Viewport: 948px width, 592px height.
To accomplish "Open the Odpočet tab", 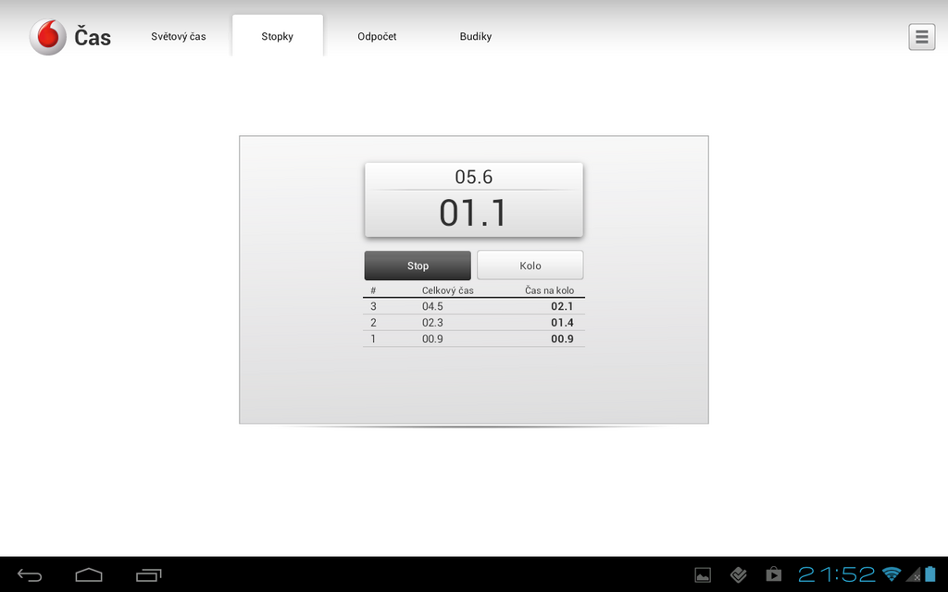I will pos(377,37).
